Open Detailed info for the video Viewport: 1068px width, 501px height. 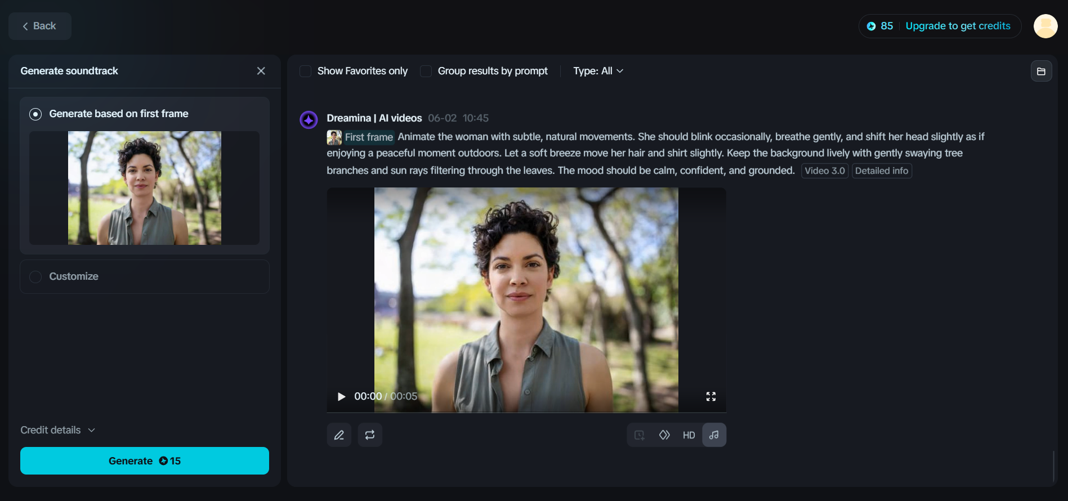[882, 171]
